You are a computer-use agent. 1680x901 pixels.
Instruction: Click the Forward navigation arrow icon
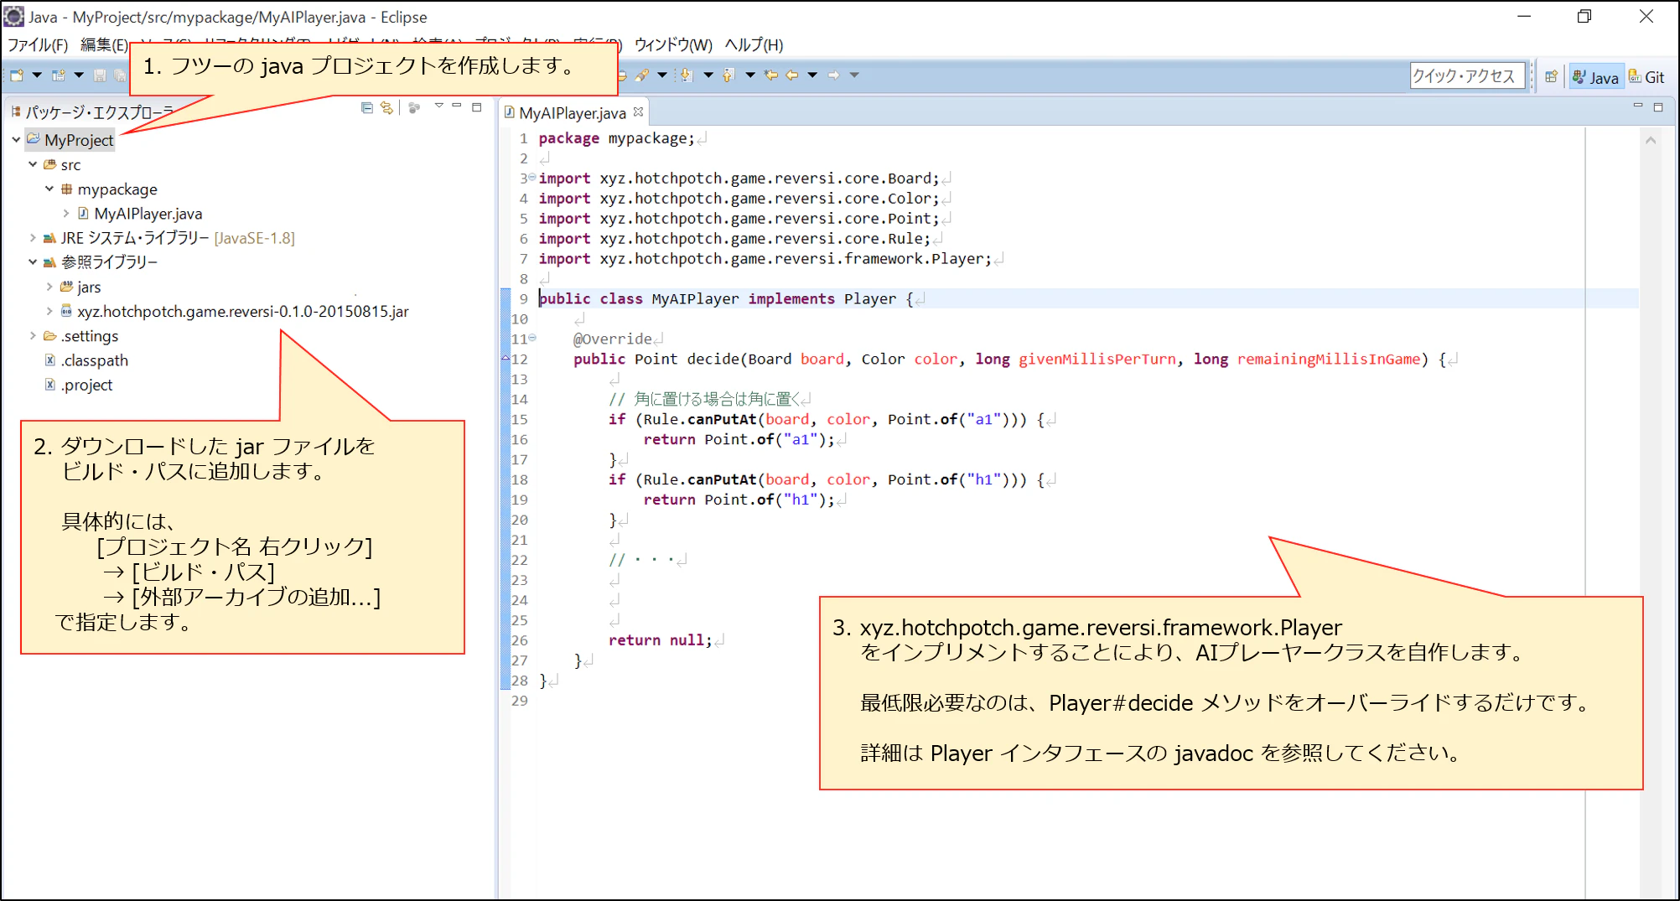coord(834,75)
